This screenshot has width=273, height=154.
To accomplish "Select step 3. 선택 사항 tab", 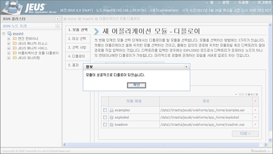I will point(78,47).
